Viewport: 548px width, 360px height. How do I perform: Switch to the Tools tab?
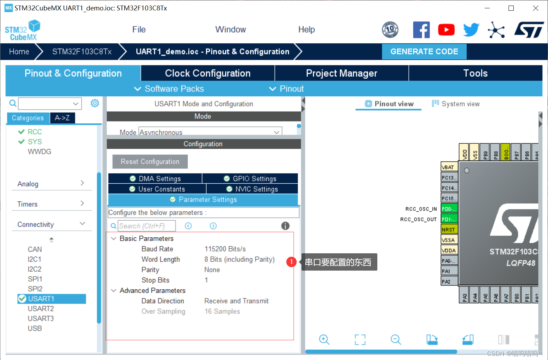tap(476, 73)
